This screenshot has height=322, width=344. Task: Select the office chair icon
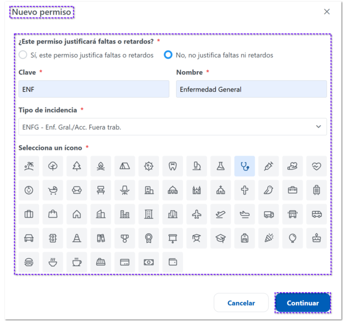124,190
